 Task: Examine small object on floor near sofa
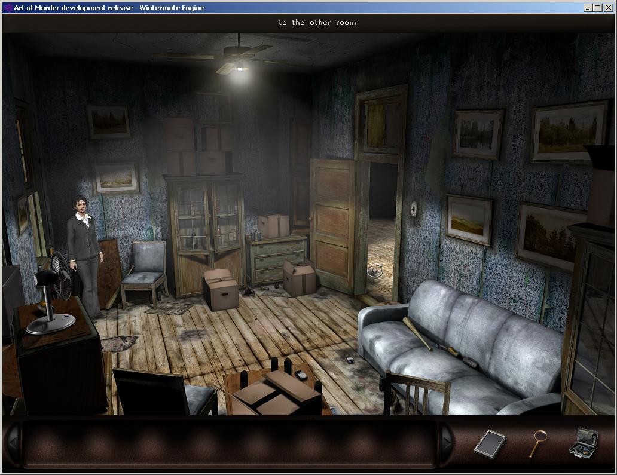349,360
